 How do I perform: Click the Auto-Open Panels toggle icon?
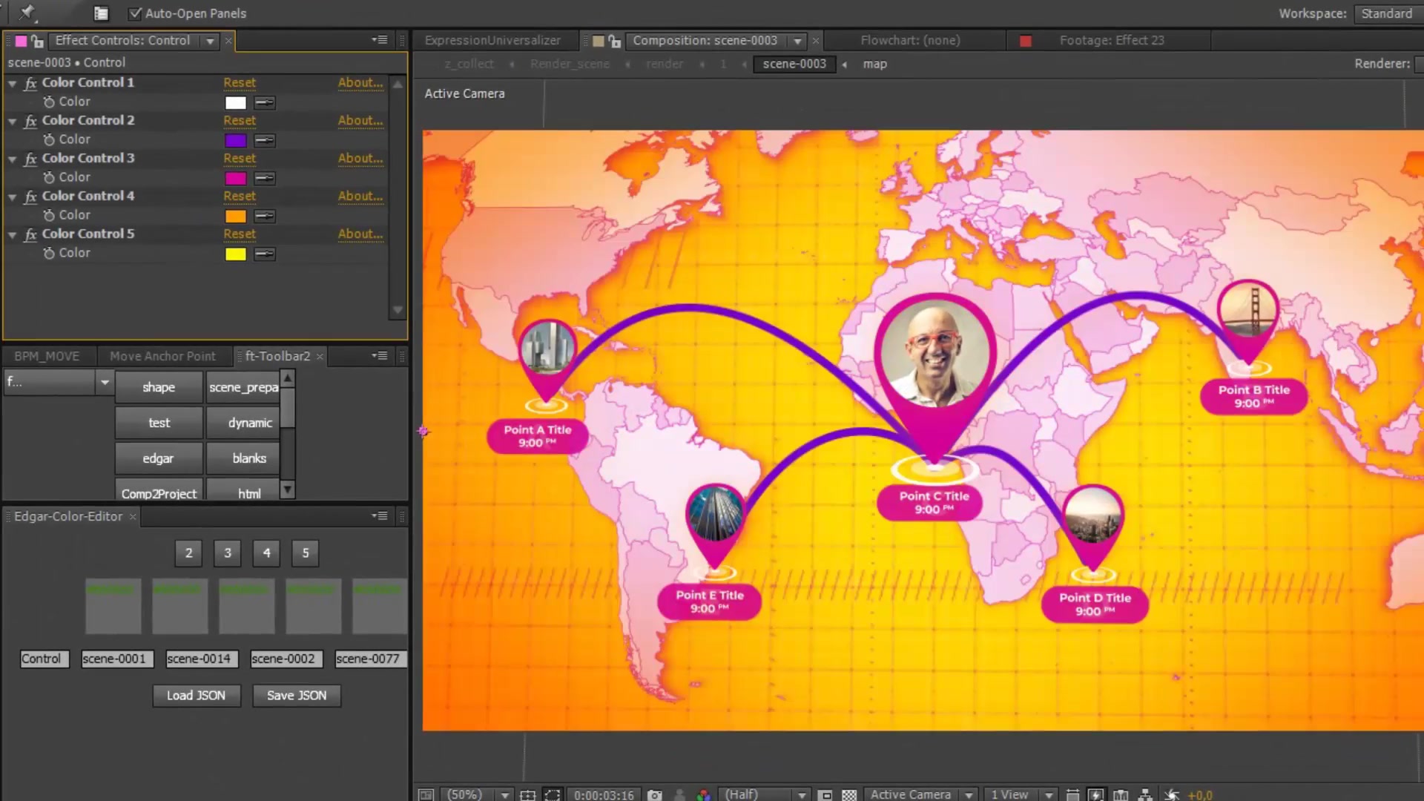pos(135,13)
